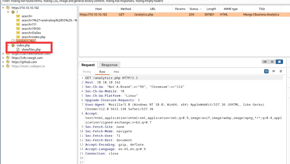The width and height of the screenshot is (290, 164).
Task: Sort table by Title column
Action: (262, 9)
